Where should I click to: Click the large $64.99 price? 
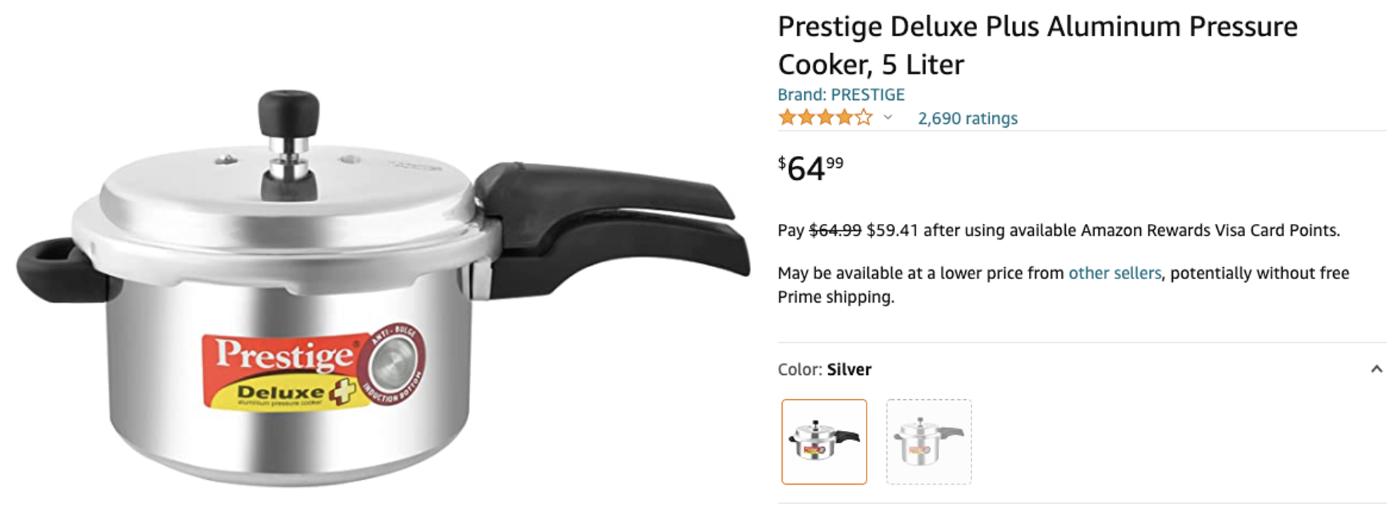pyautogui.click(x=810, y=169)
